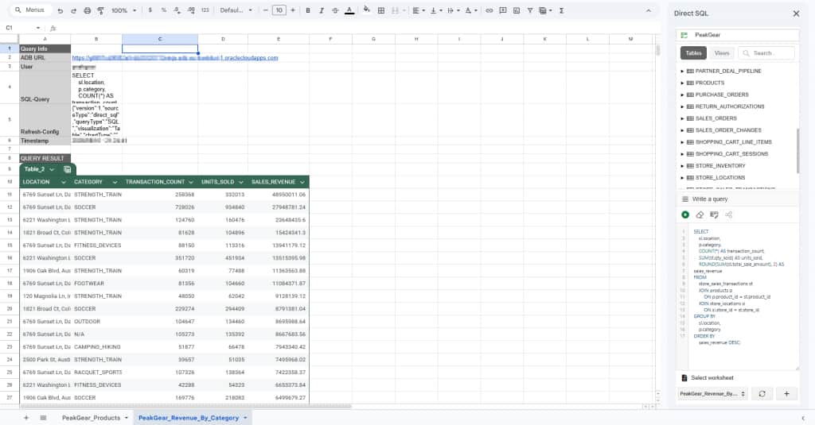Increase font size with the plus button

click(x=293, y=10)
